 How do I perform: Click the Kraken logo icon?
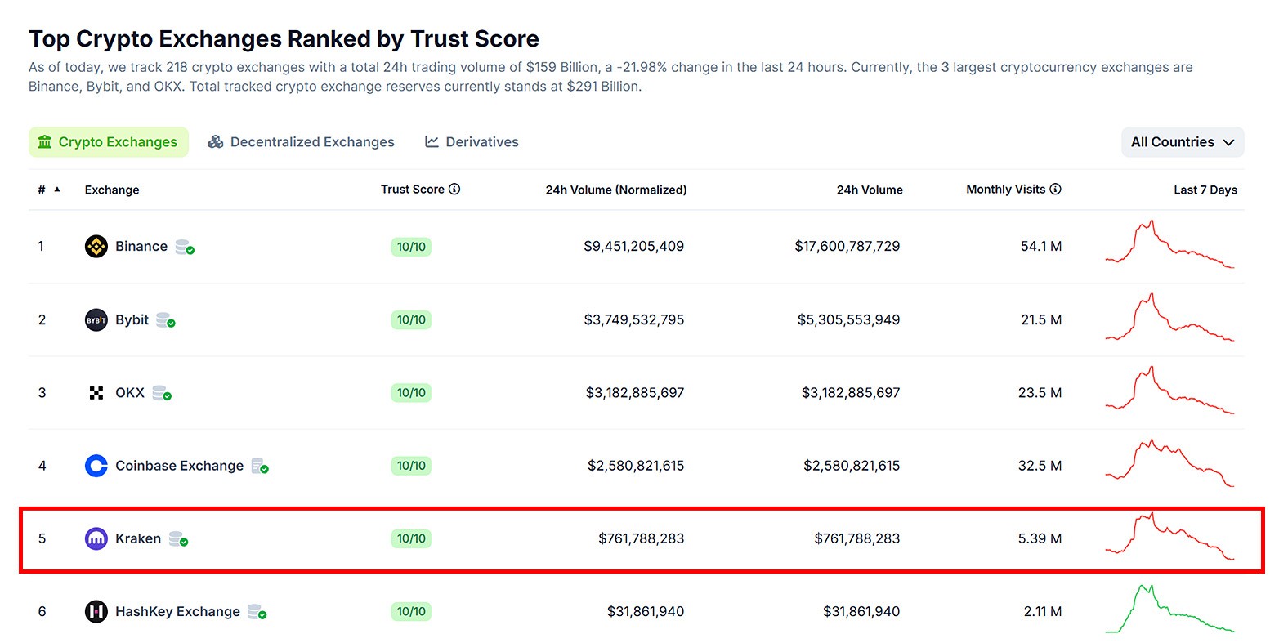coord(96,539)
